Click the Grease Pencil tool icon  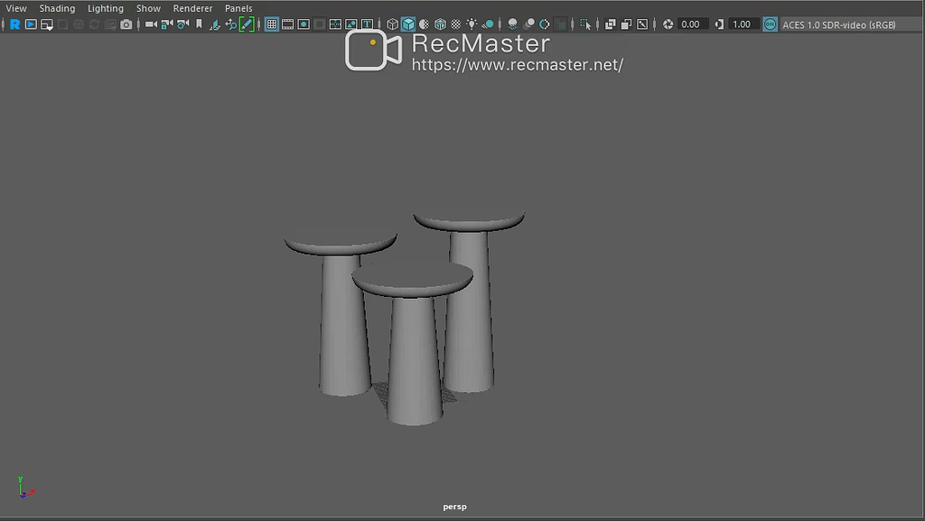[247, 24]
